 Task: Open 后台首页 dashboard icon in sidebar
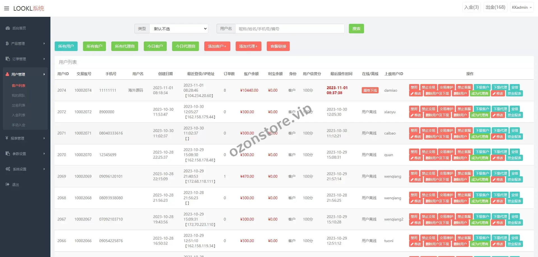(x=8, y=28)
